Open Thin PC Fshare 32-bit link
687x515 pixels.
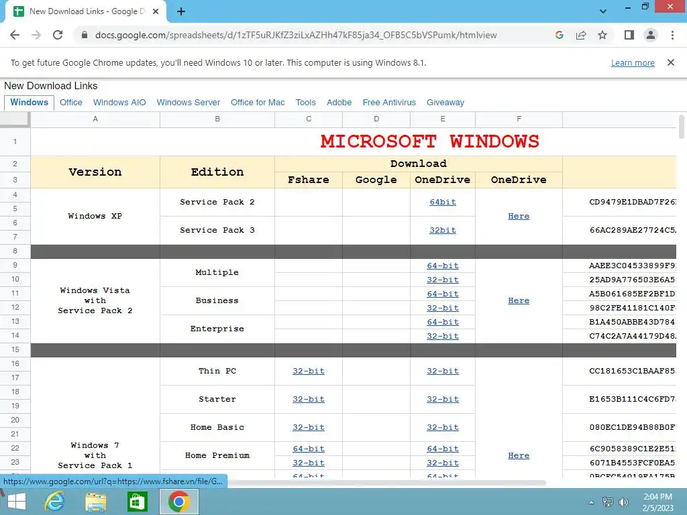309,371
